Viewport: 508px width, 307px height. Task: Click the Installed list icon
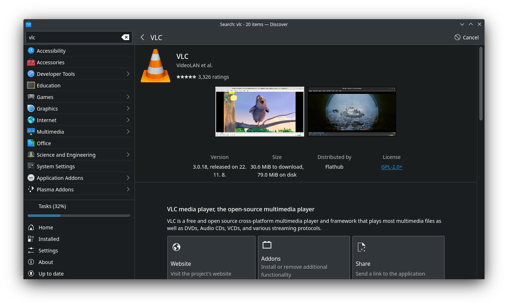coord(31,239)
